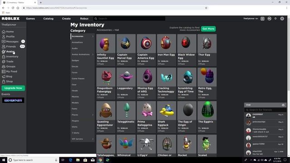Open the Robux tab in navbar

click(84, 19)
